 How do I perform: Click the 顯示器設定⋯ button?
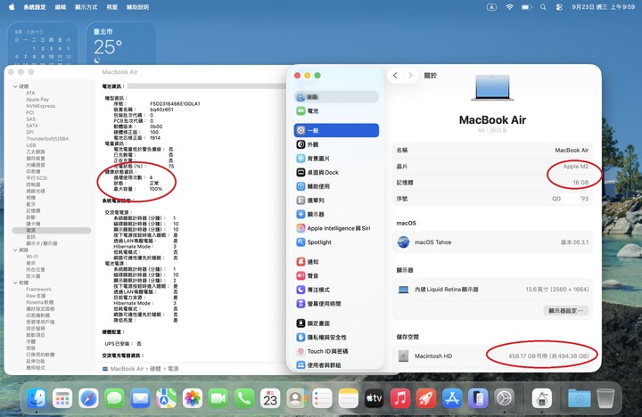point(565,311)
